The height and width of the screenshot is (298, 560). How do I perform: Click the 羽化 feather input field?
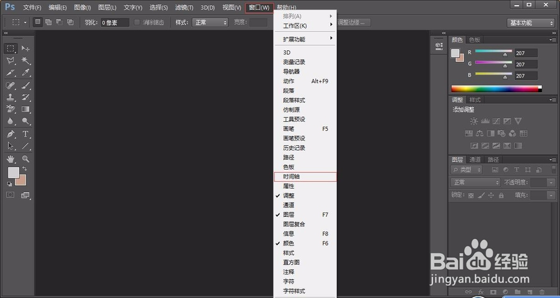point(115,22)
